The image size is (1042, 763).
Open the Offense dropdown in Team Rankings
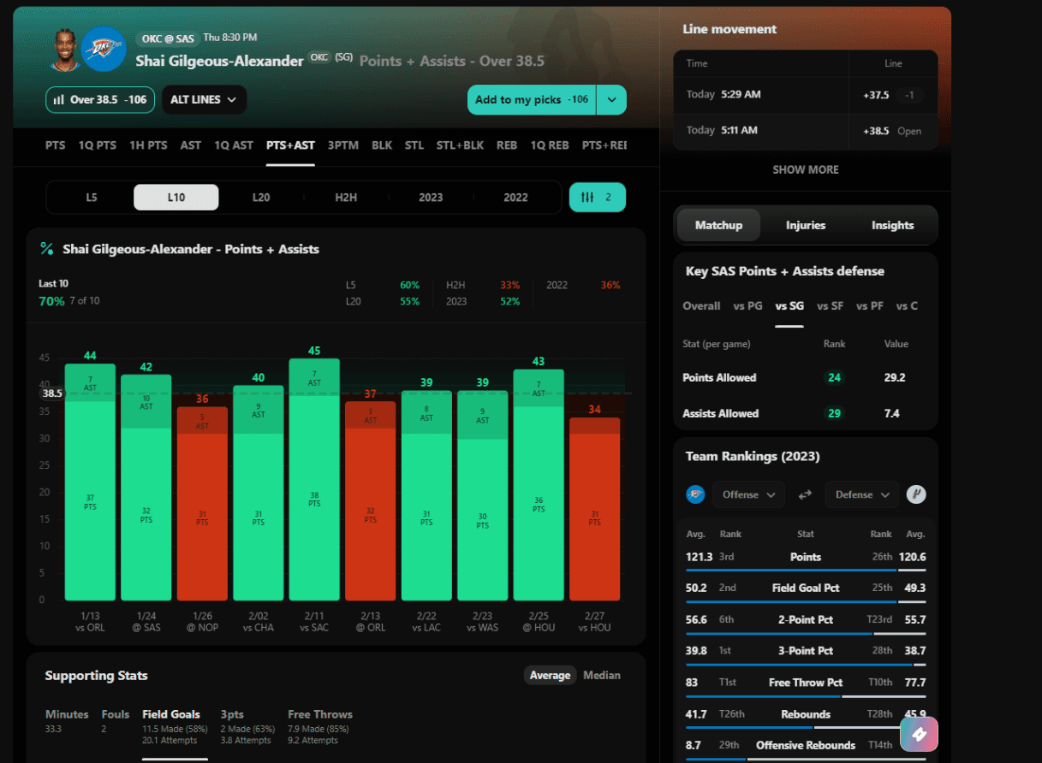point(748,494)
